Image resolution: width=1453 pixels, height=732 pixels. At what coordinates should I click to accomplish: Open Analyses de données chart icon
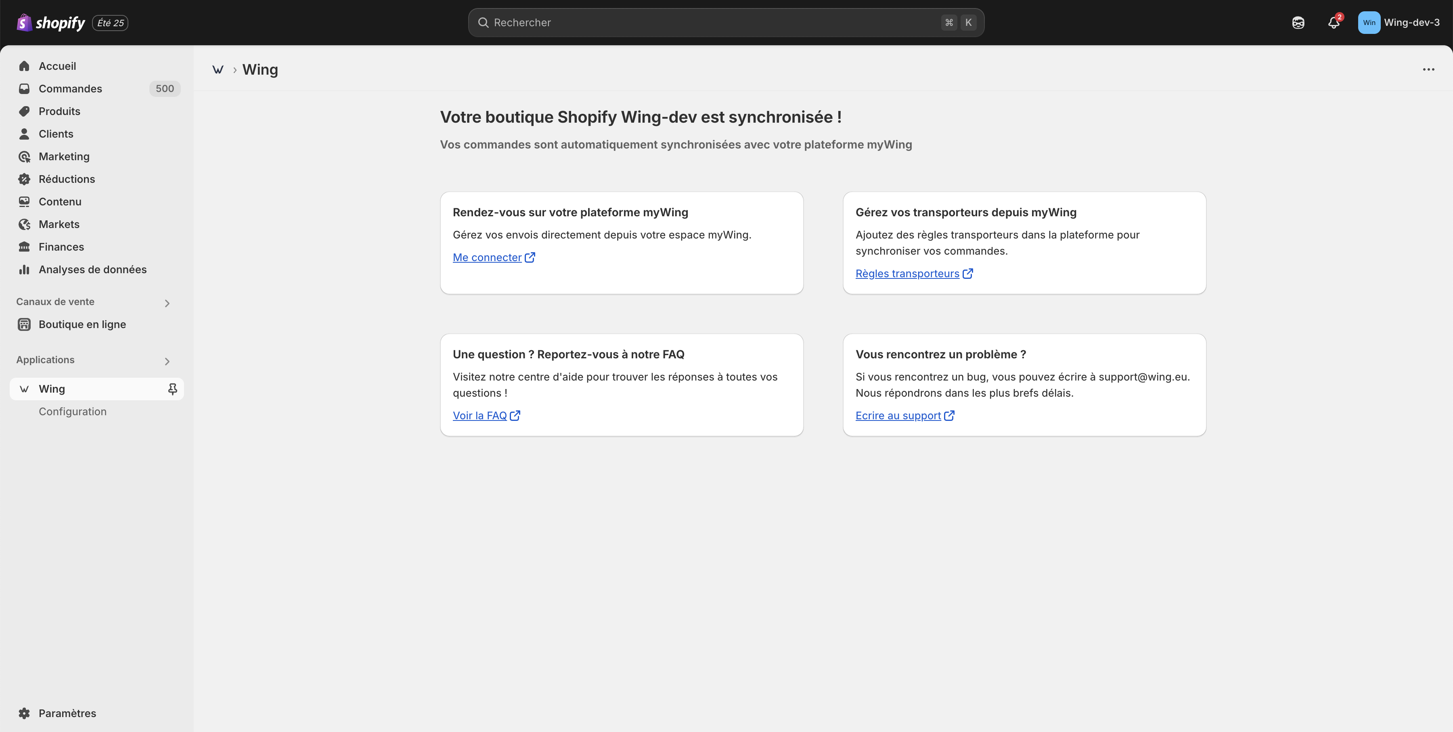point(24,270)
